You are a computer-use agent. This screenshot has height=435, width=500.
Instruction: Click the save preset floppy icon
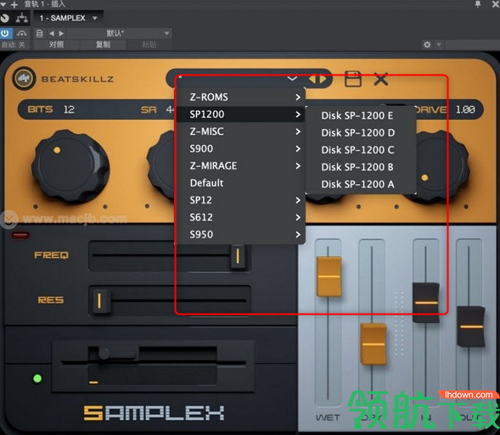coord(353,79)
